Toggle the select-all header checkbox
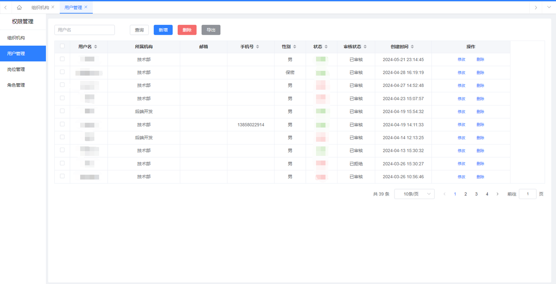Image resolution: width=556 pixels, height=284 pixels. (62, 46)
